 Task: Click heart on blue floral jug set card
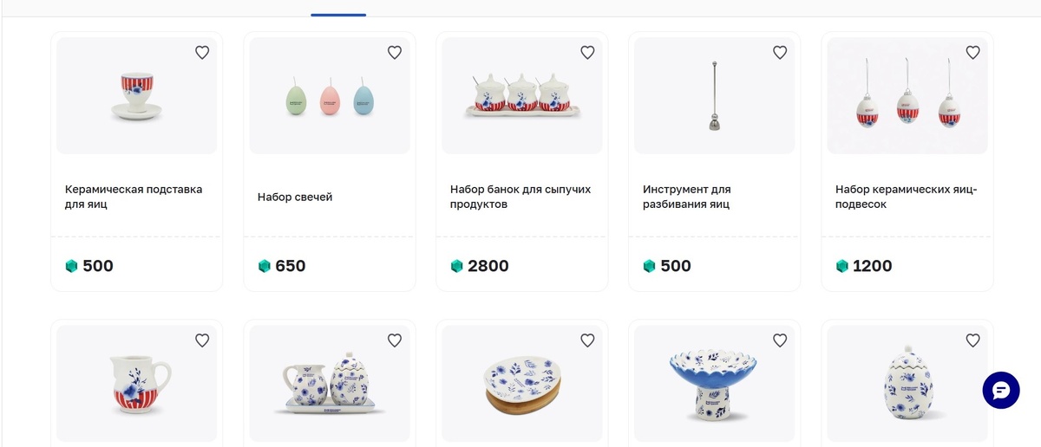[x=395, y=340]
